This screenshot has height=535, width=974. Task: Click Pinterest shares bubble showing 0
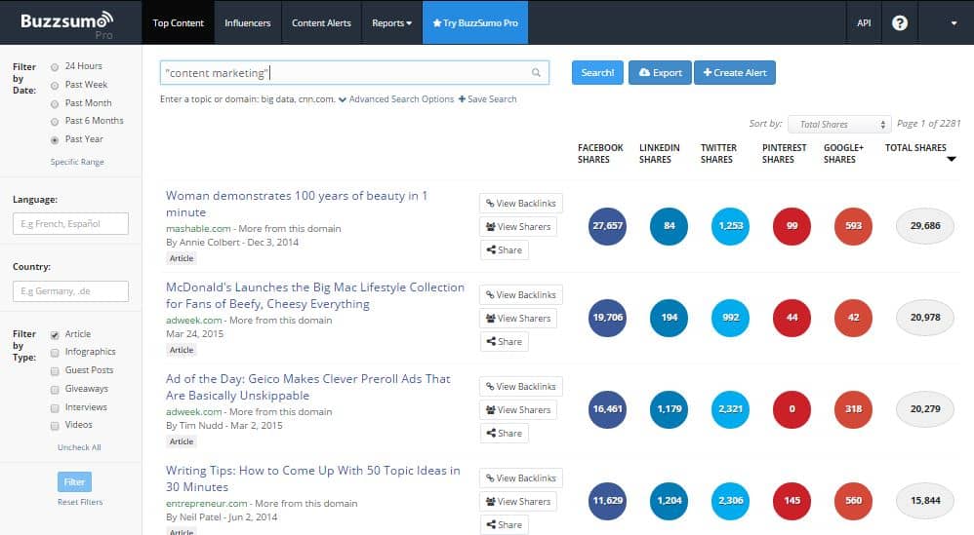792,409
